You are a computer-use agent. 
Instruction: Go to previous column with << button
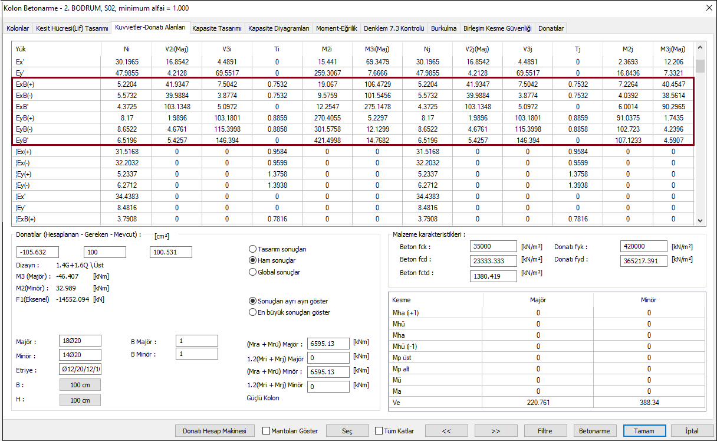446,431
